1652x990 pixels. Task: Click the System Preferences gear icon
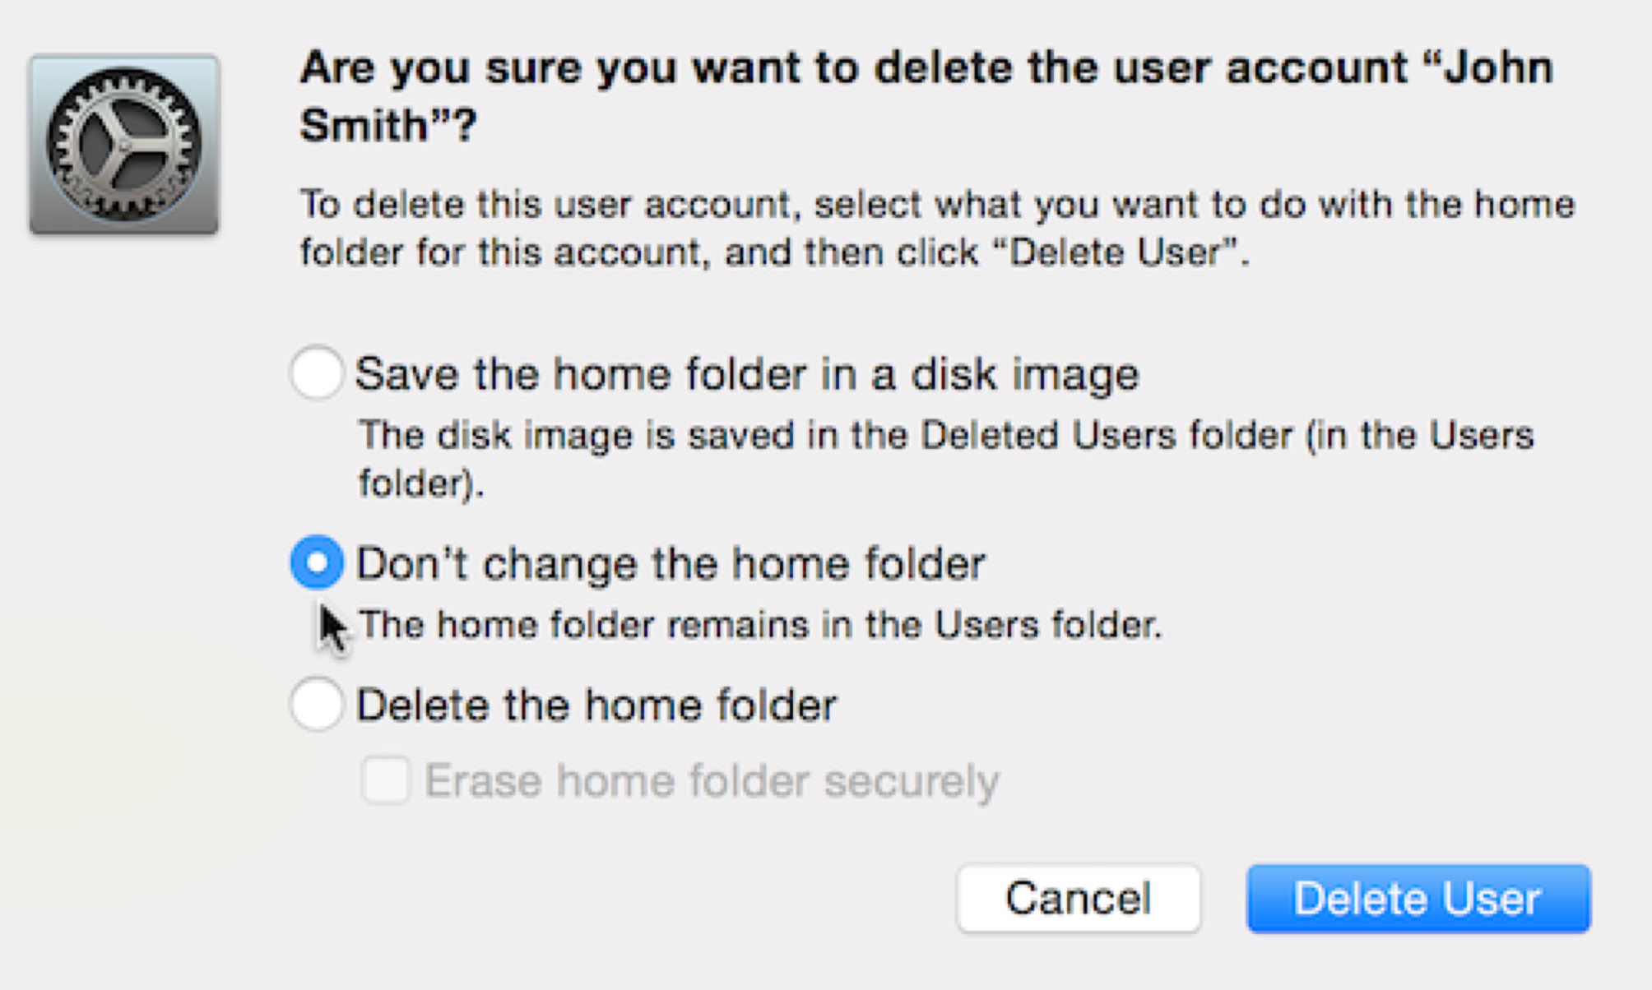coord(124,145)
